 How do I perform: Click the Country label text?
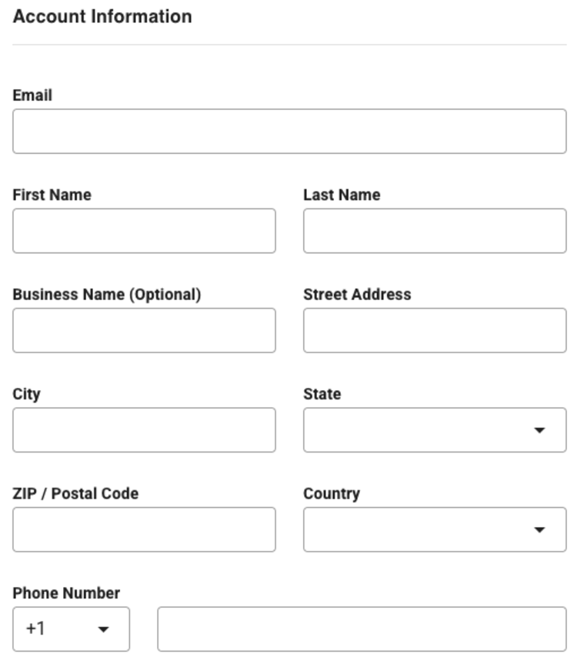coord(332,493)
